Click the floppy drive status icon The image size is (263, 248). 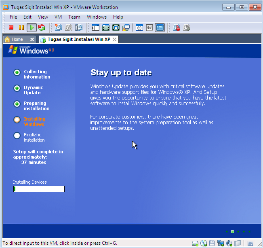pyautogui.click(x=212, y=243)
